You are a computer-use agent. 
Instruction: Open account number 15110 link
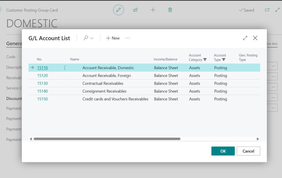click(x=42, y=68)
